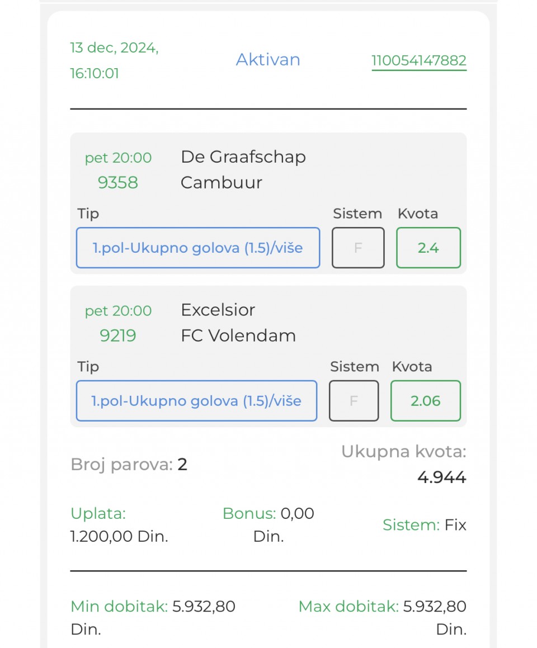Tap match code 9358
Image resolution: width=537 pixels, height=648 pixels.
(118, 183)
